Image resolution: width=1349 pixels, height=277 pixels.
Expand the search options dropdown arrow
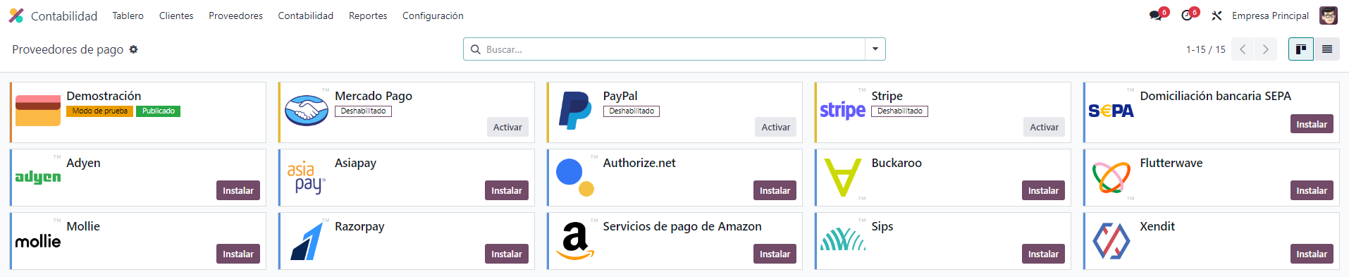(x=875, y=49)
